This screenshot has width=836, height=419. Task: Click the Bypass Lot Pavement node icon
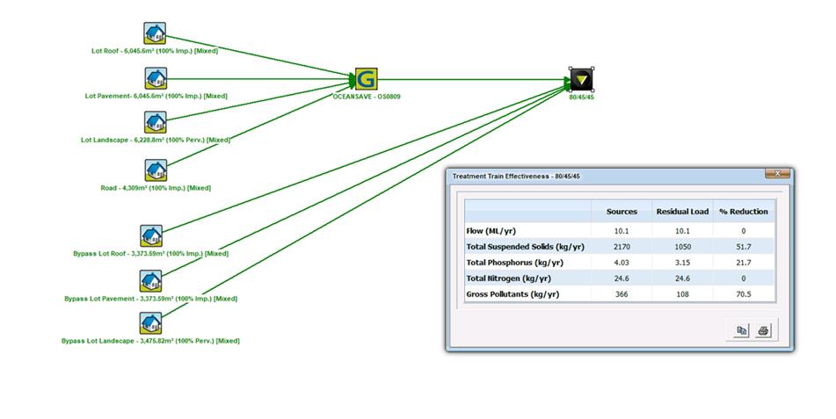[x=151, y=281]
